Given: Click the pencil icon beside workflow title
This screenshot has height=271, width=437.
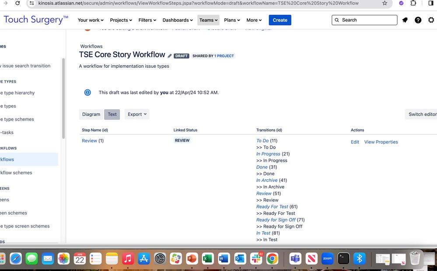Looking at the screenshot, I should [169, 56].
